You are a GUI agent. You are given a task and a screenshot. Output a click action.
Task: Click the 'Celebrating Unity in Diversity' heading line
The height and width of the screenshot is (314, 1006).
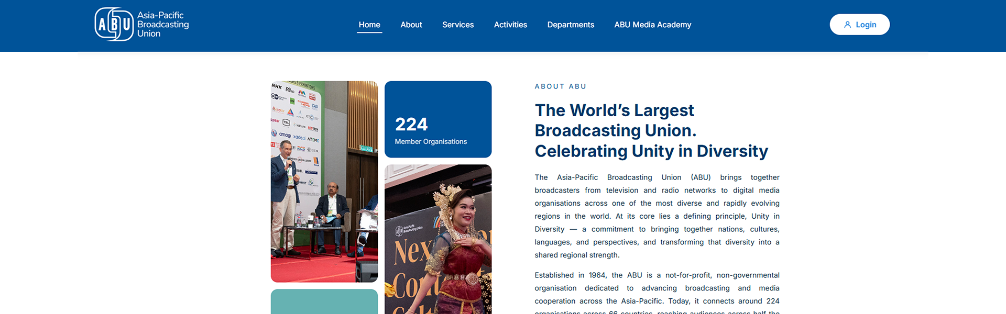[x=651, y=151]
